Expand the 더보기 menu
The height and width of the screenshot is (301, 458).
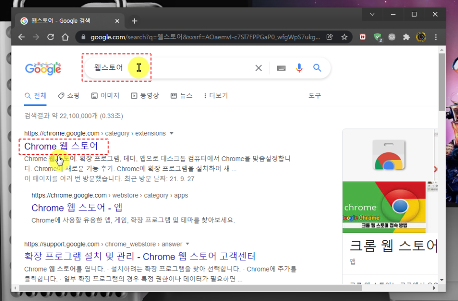[x=216, y=96]
